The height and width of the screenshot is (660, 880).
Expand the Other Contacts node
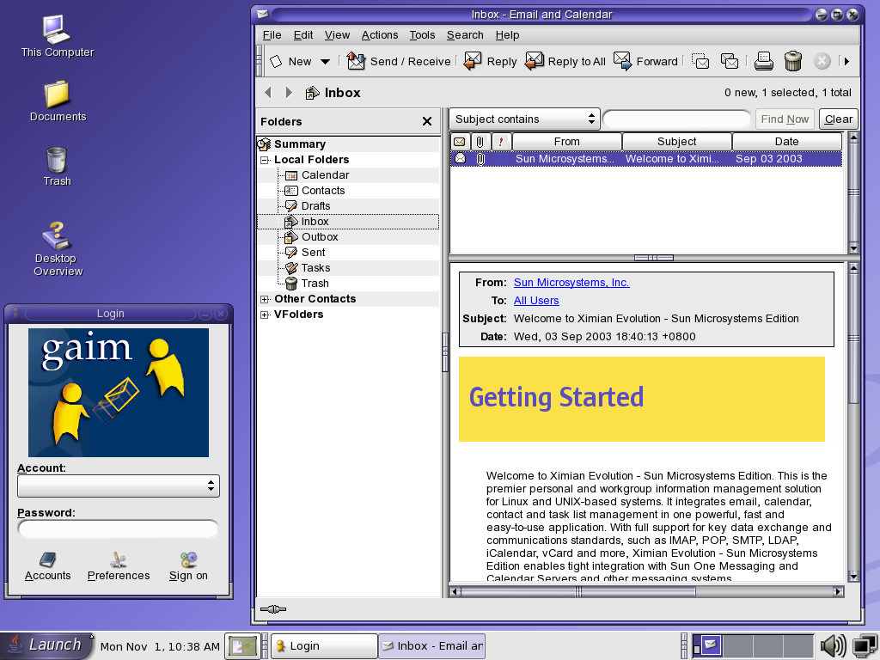point(265,299)
